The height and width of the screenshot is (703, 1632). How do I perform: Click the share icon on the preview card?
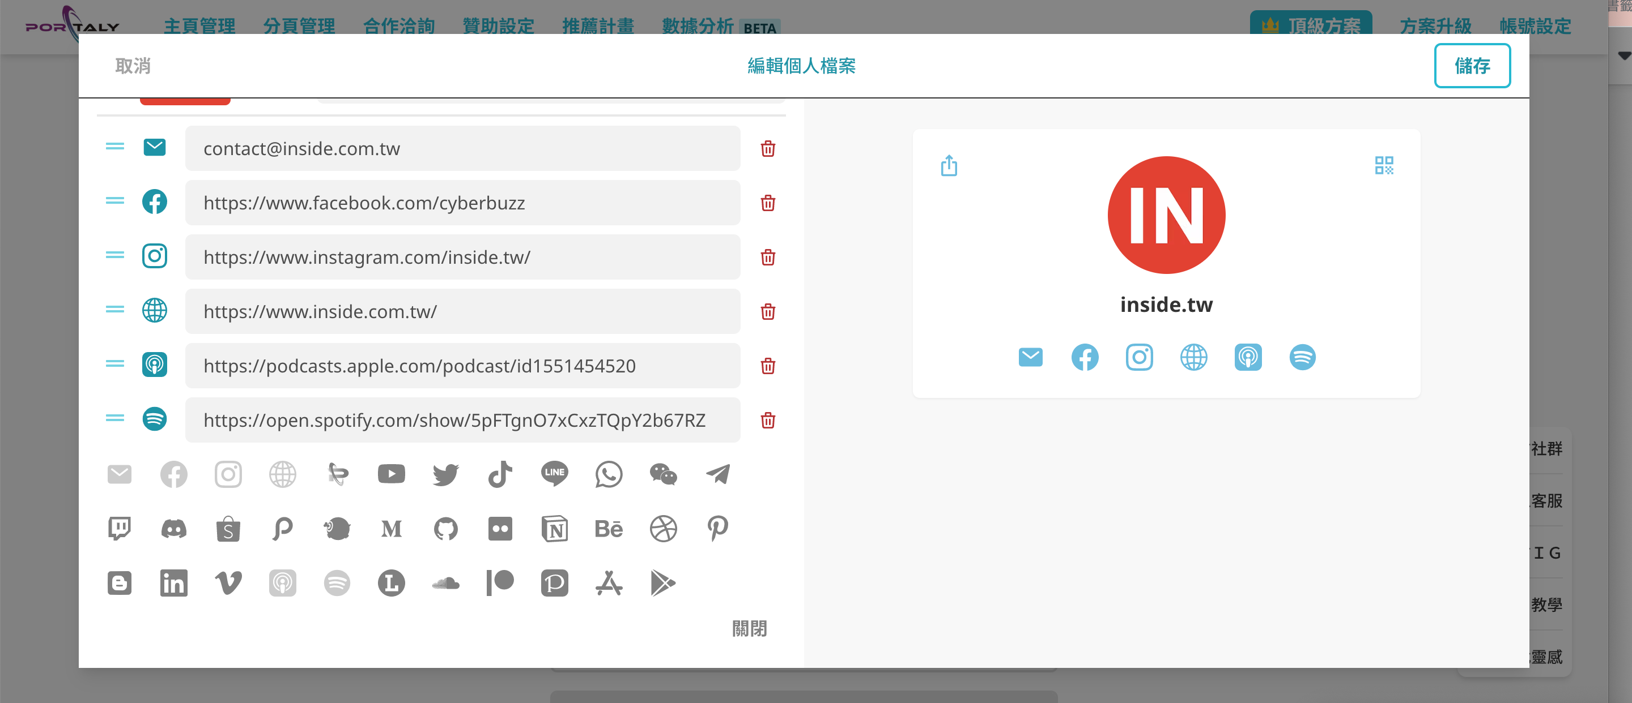tap(949, 165)
